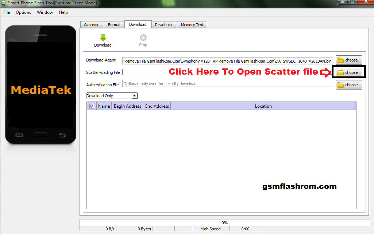
Task: Click the 0 Bytes status entry
Action: point(135,229)
